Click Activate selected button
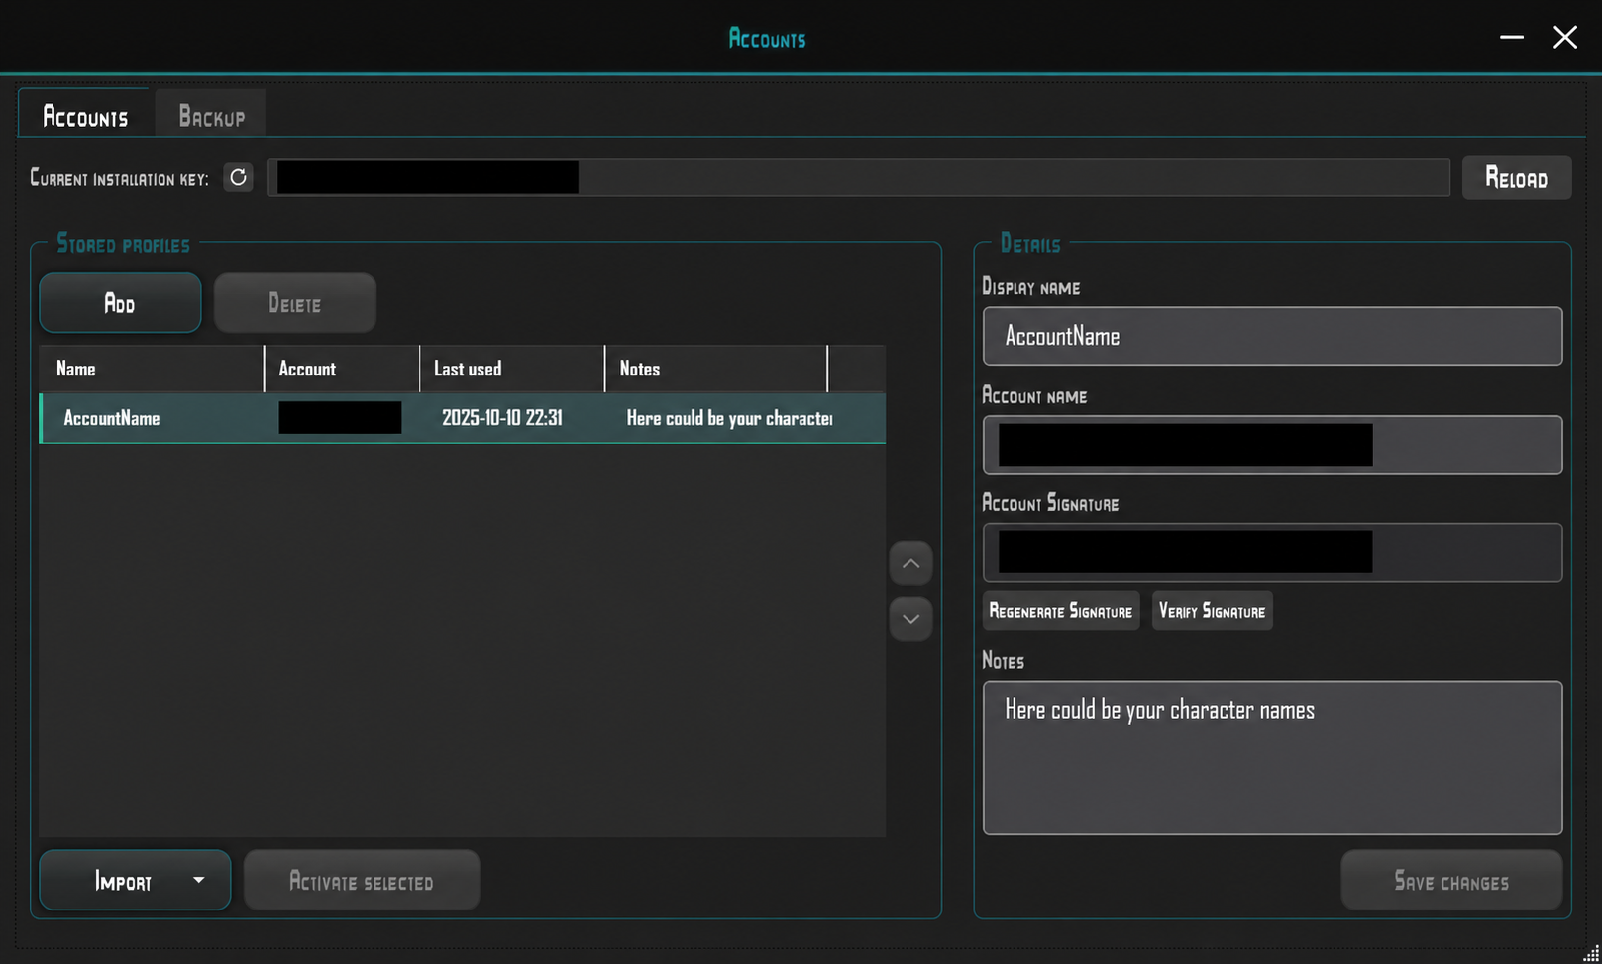 (x=362, y=880)
